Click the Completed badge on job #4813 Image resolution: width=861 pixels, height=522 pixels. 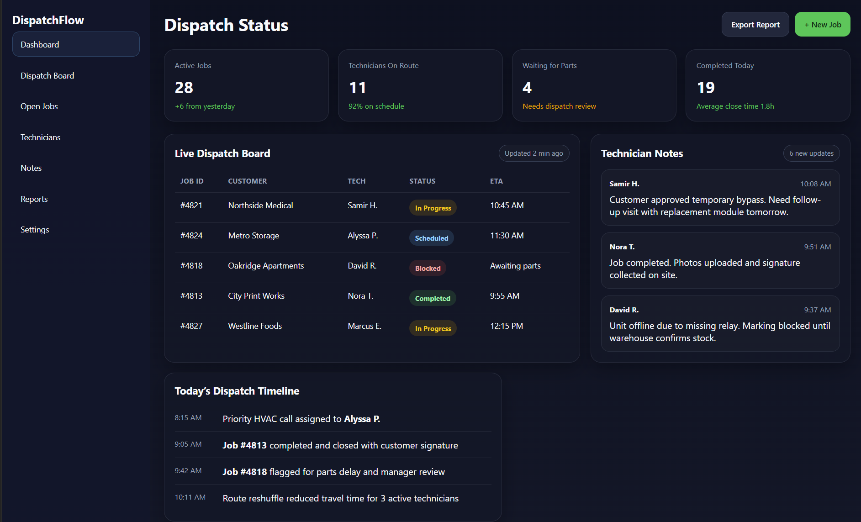(x=432, y=298)
